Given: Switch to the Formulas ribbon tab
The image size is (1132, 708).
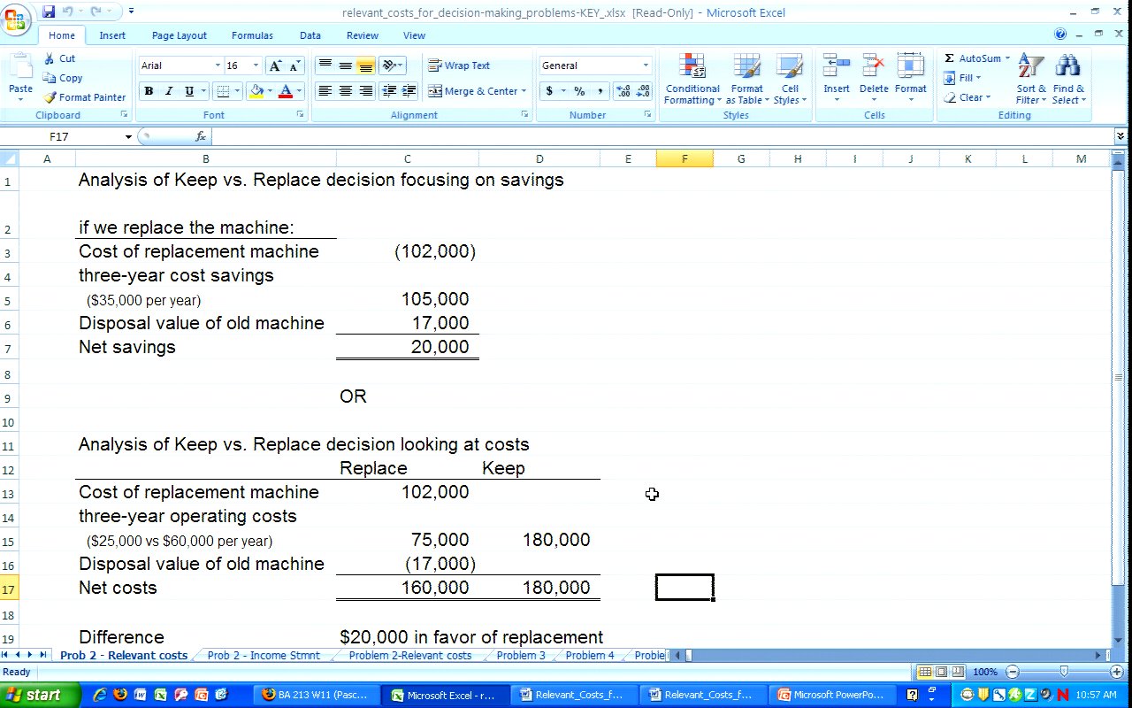Looking at the screenshot, I should tap(252, 35).
